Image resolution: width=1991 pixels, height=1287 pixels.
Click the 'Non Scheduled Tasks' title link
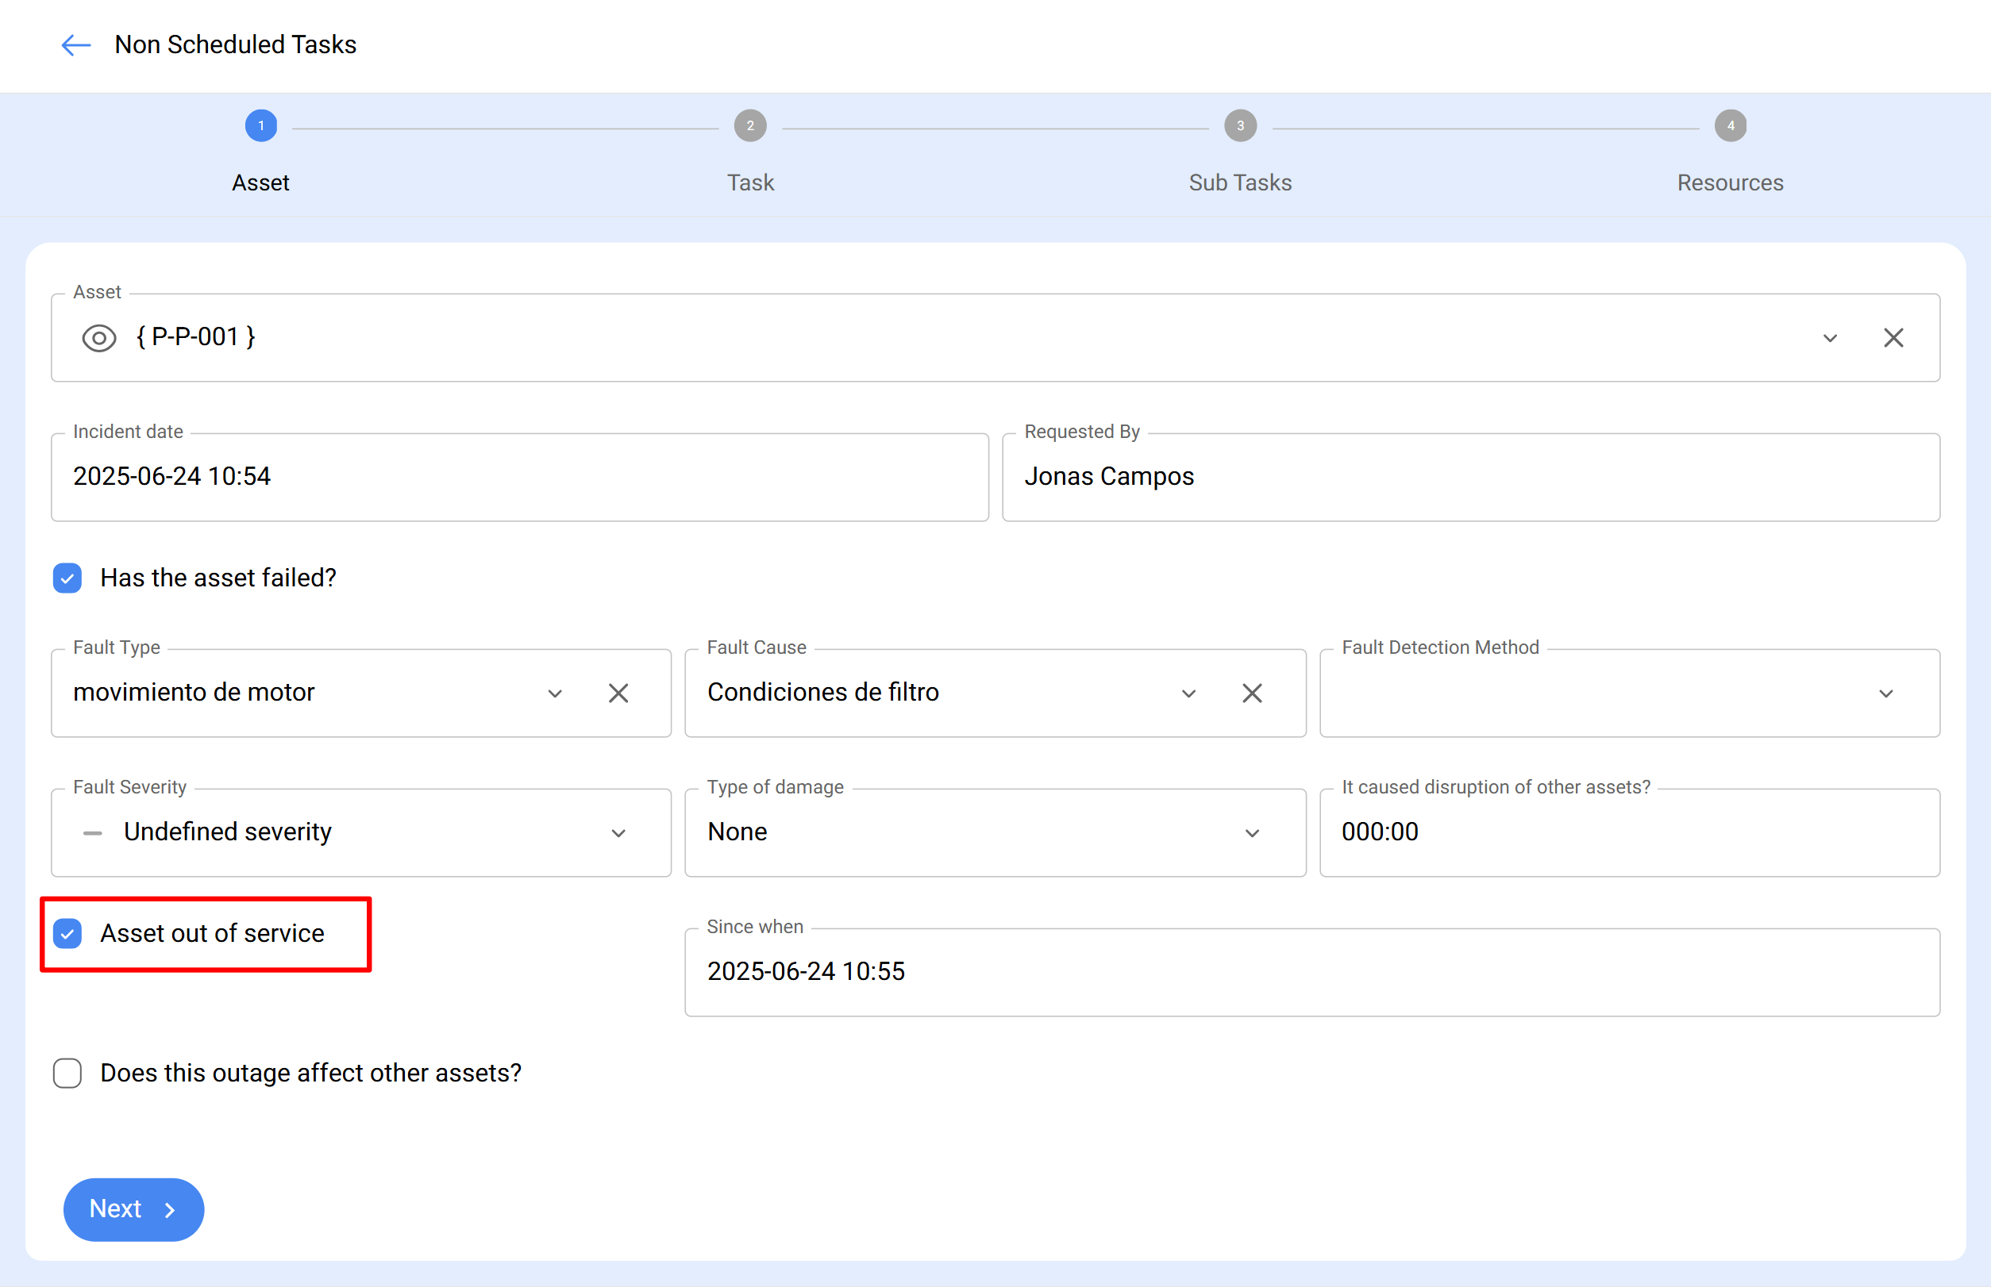pos(235,44)
